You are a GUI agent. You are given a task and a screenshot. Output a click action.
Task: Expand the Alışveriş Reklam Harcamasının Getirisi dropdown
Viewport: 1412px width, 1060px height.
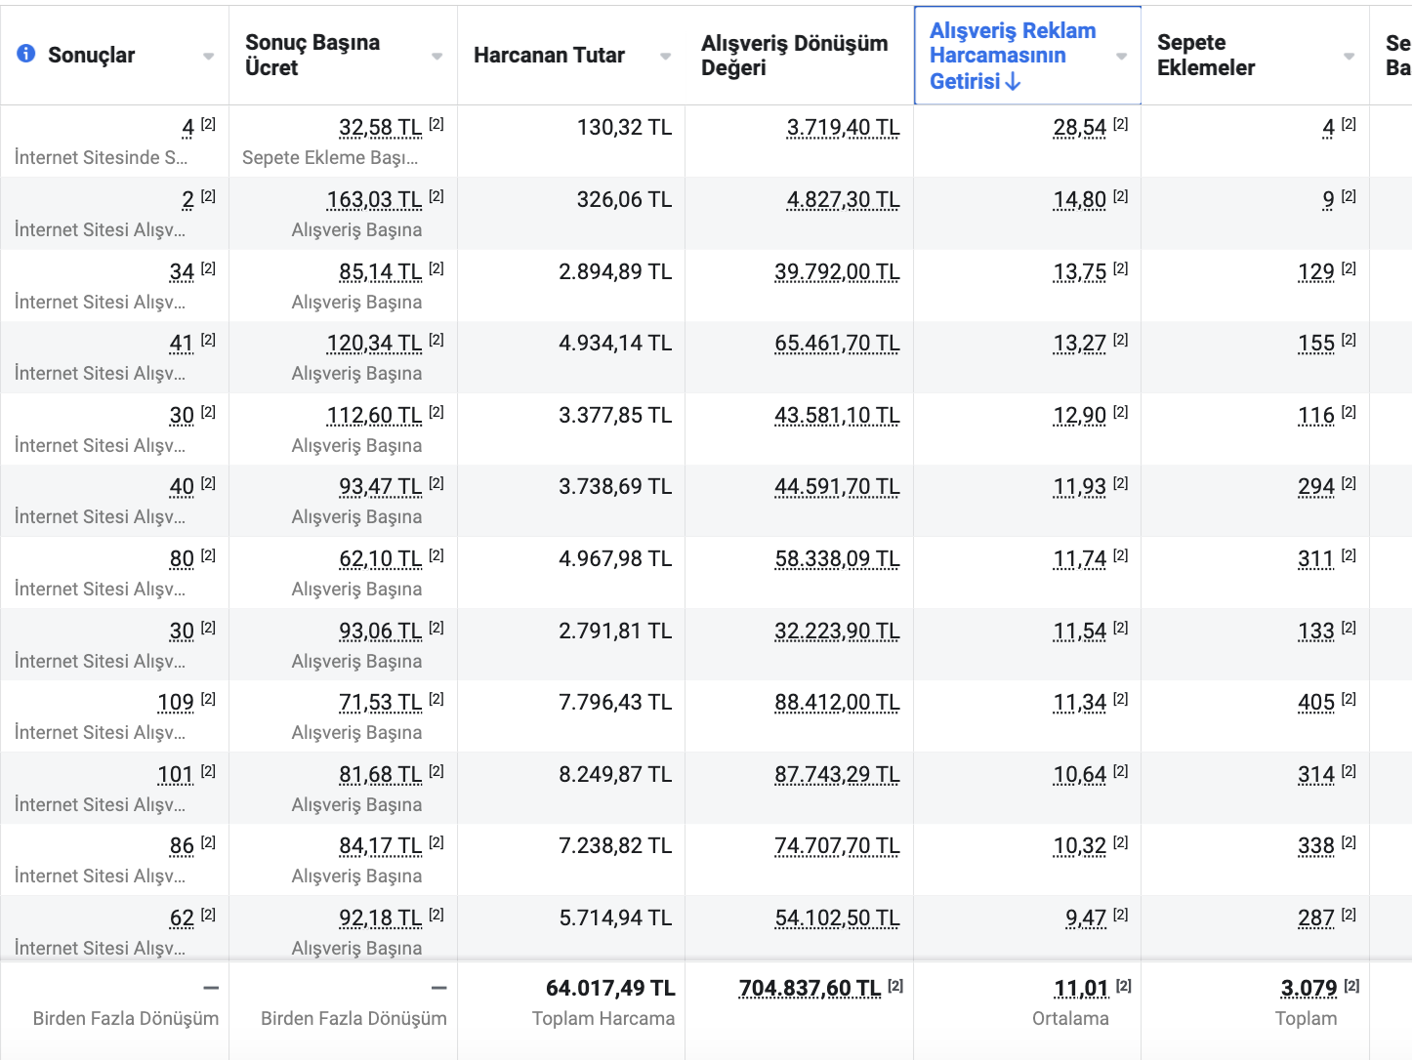[x=1121, y=57]
